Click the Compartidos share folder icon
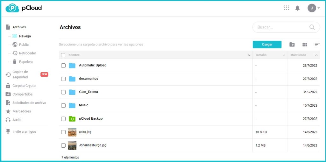This screenshot has width=326, height=162. point(8,94)
